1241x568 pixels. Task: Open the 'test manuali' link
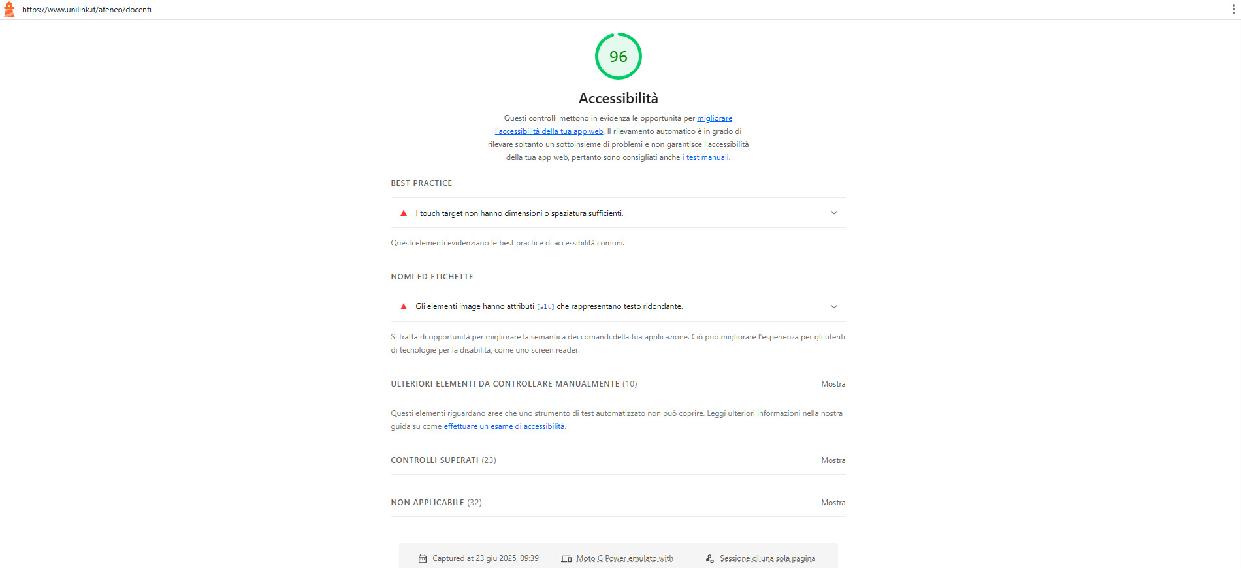tap(707, 157)
